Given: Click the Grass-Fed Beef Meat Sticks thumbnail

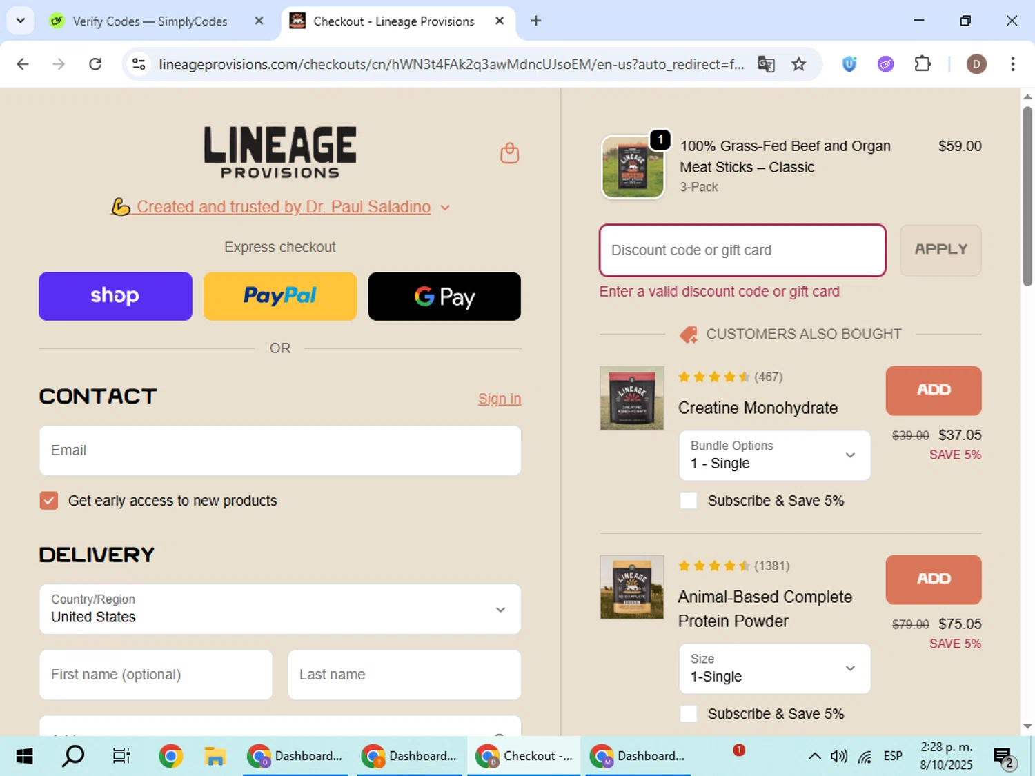Looking at the screenshot, I should [633, 168].
